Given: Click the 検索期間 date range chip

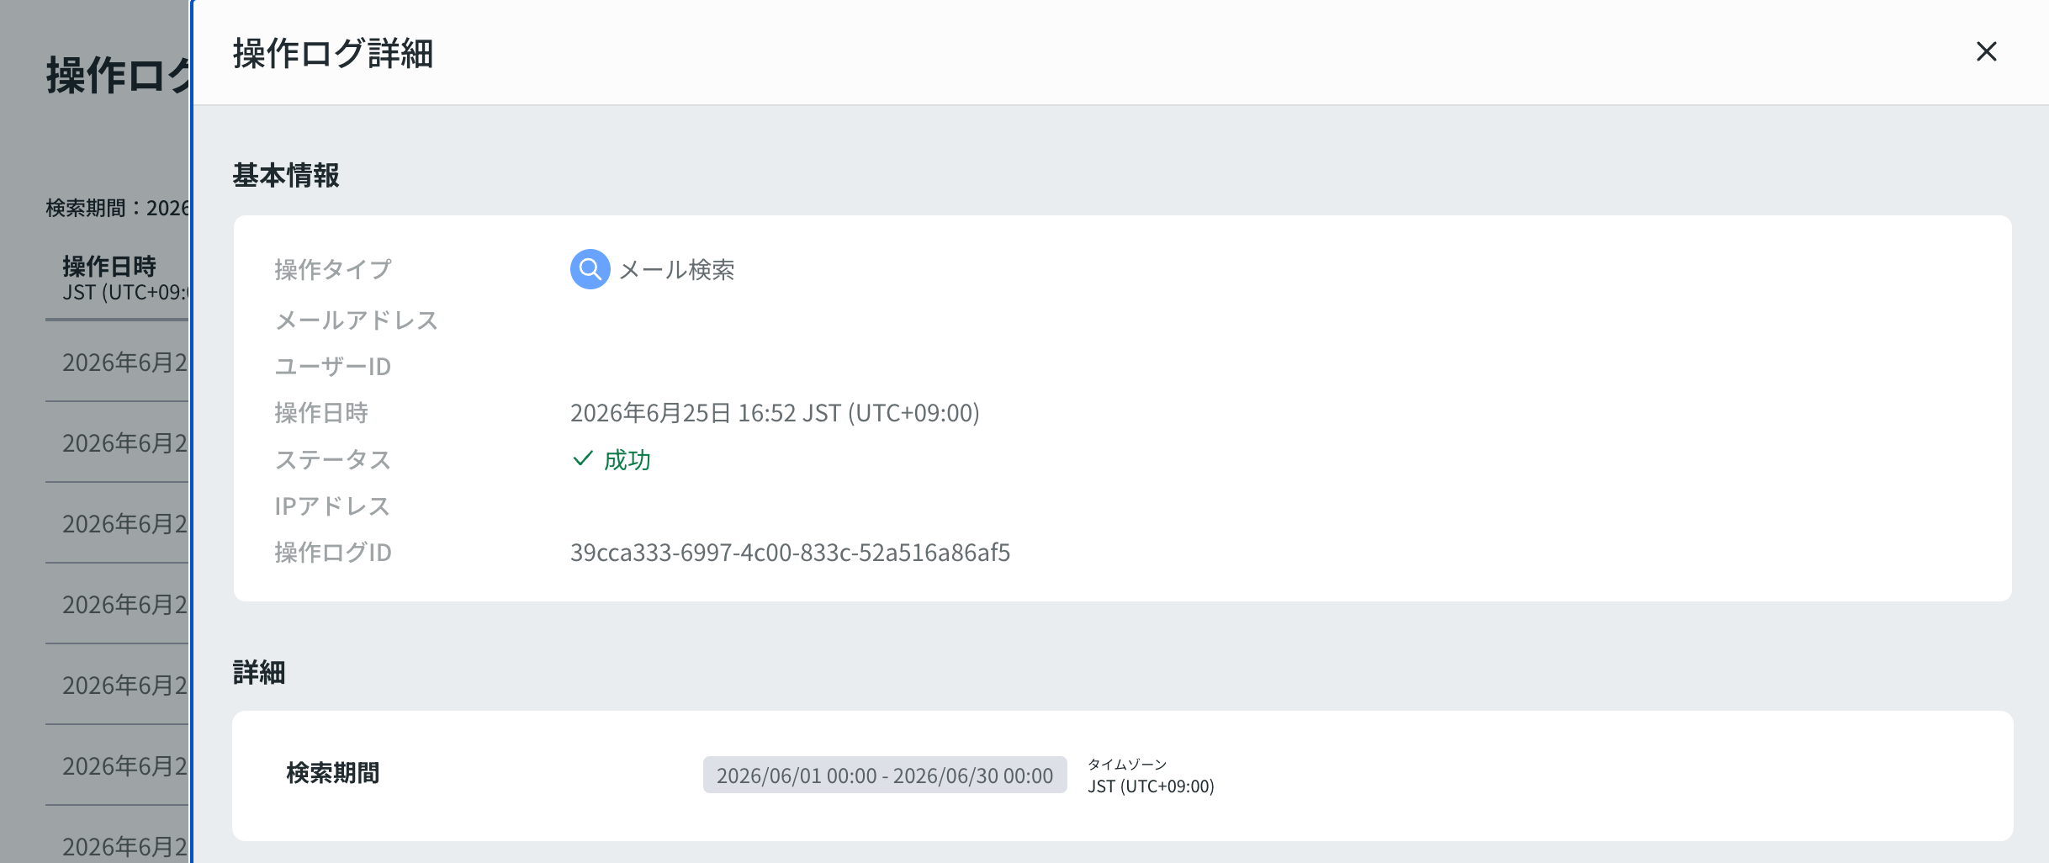Looking at the screenshot, I should tap(885, 775).
